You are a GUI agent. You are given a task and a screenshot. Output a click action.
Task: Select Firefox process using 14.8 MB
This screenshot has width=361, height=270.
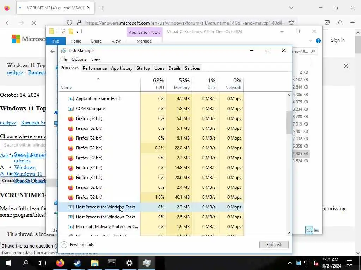pos(151,168)
